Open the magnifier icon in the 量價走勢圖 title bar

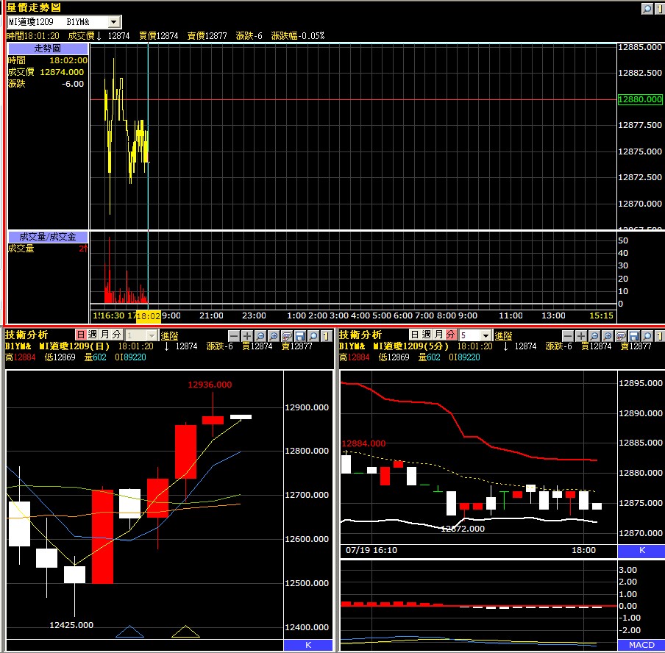pos(647,9)
